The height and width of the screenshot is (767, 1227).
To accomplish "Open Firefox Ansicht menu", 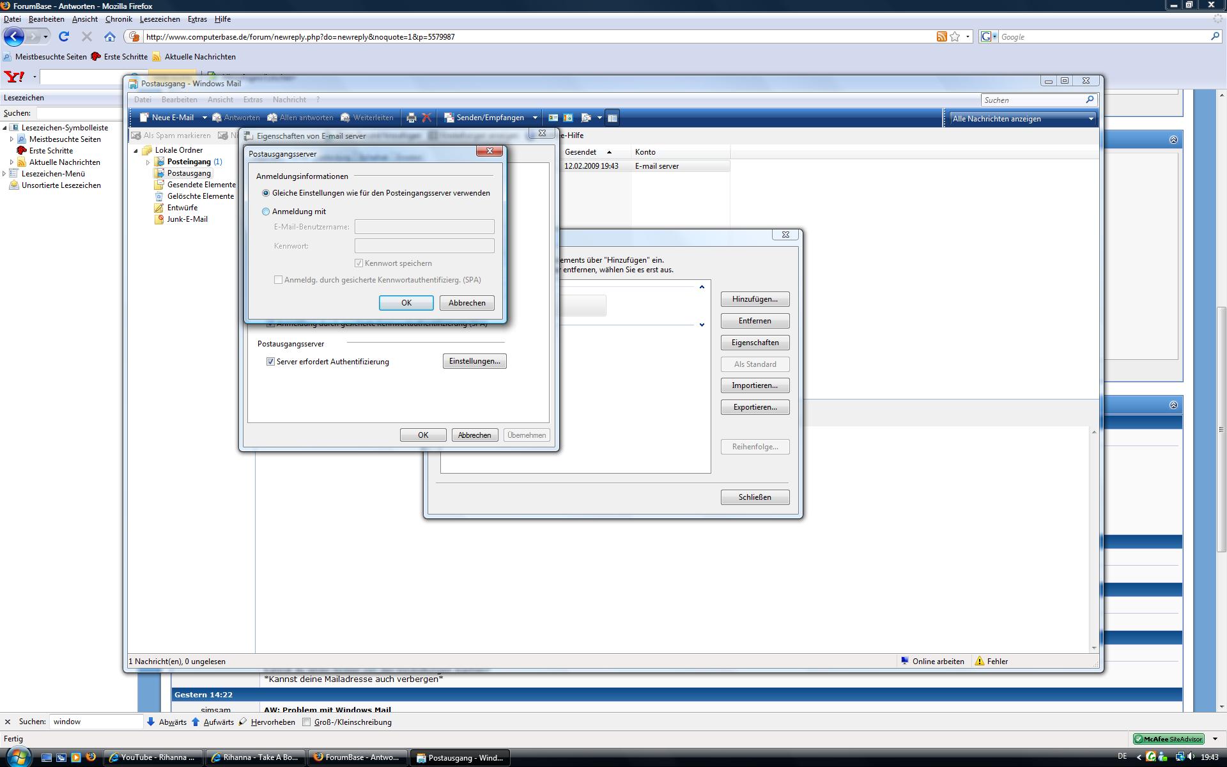I will pos(84,19).
